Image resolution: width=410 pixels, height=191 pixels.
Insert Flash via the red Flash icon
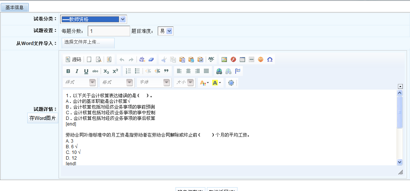pyautogui.click(x=233, y=60)
